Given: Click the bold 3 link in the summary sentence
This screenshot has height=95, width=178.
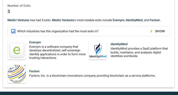Looking at the screenshot, I should tap(43, 20).
